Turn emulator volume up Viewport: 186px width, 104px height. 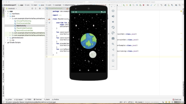pyautogui.click(x=113, y=16)
